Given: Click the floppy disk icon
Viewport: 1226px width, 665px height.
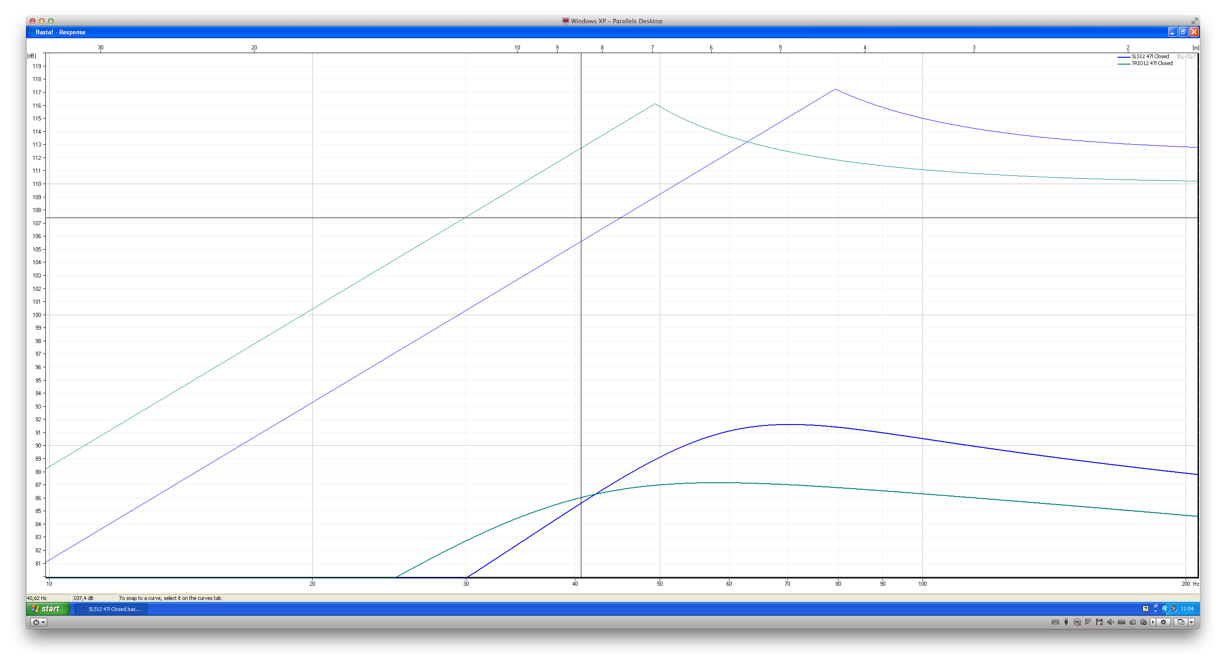Looking at the screenshot, I should [1099, 622].
